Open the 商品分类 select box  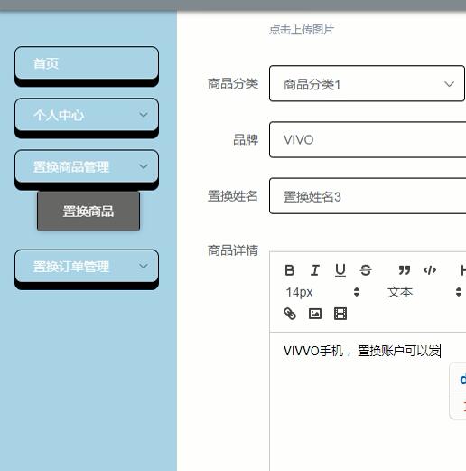click(367, 83)
